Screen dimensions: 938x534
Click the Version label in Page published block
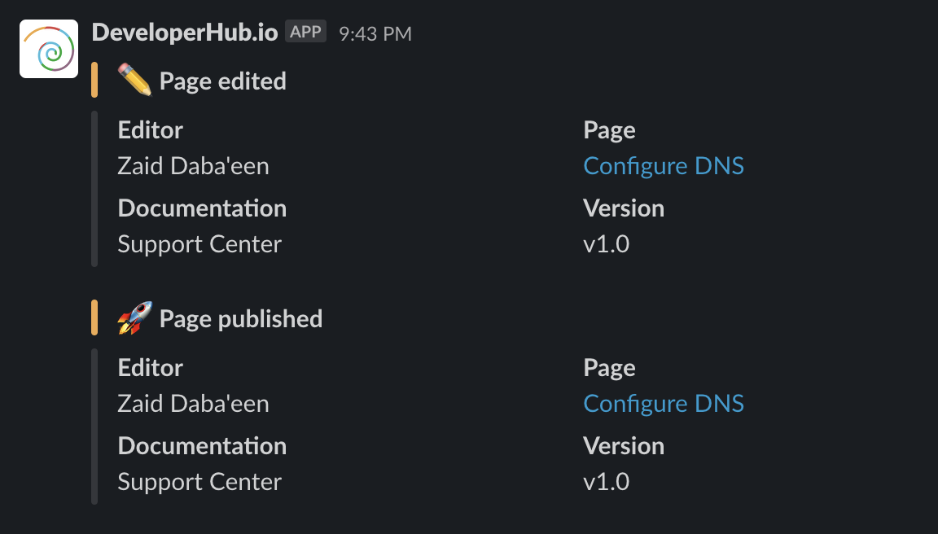624,446
